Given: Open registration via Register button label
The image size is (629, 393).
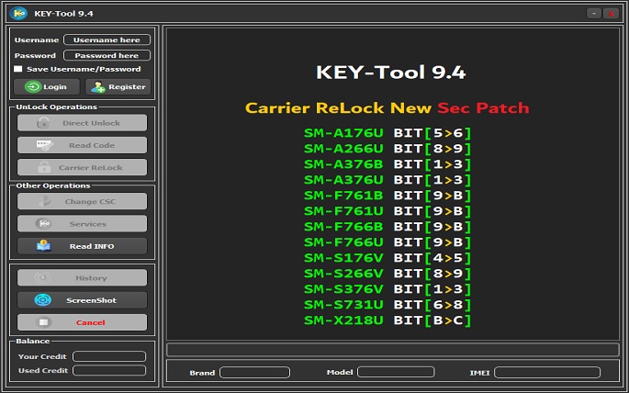Looking at the screenshot, I should pos(127,87).
